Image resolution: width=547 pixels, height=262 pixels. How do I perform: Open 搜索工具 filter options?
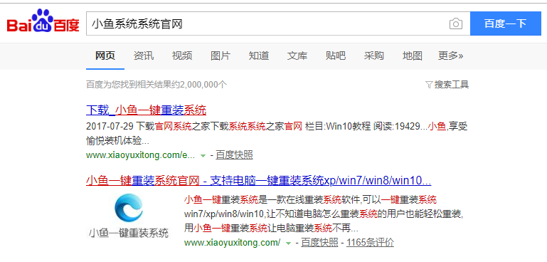tap(447, 85)
